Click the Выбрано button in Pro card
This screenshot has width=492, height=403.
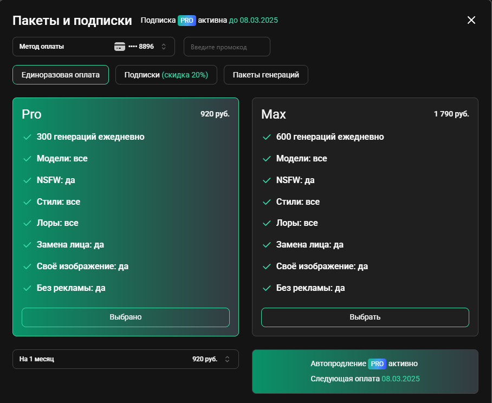[x=126, y=317]
